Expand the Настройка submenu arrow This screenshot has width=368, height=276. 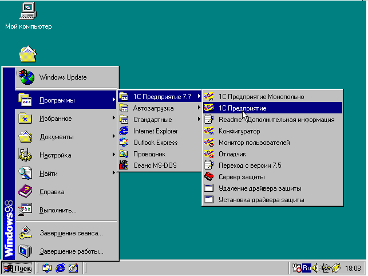(x=113, y=155)
